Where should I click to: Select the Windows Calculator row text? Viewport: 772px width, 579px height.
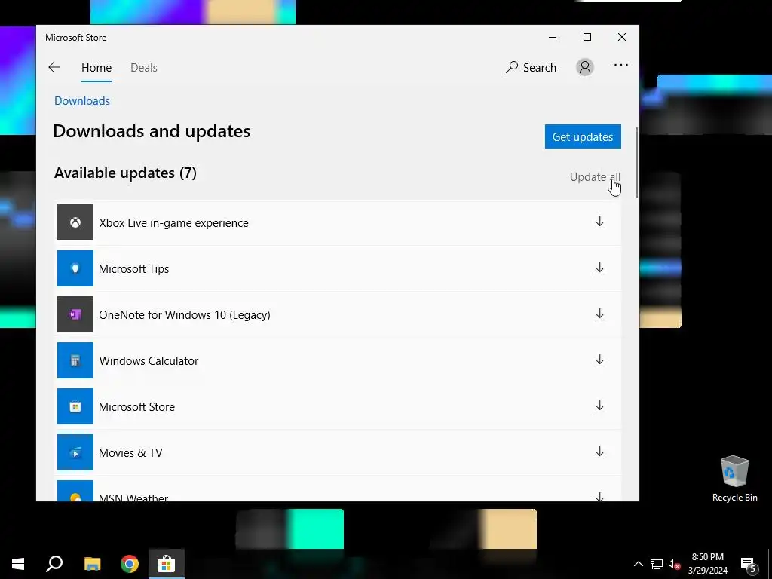point(149,361)
